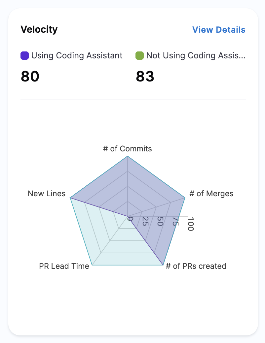Click the radar tick label 25
Viewport: 265px width, 343px height.
click(145, 222)
